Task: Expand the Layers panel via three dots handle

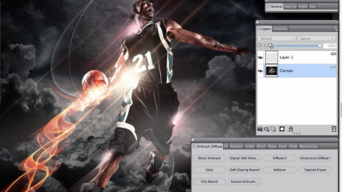Action: point(297,134)
